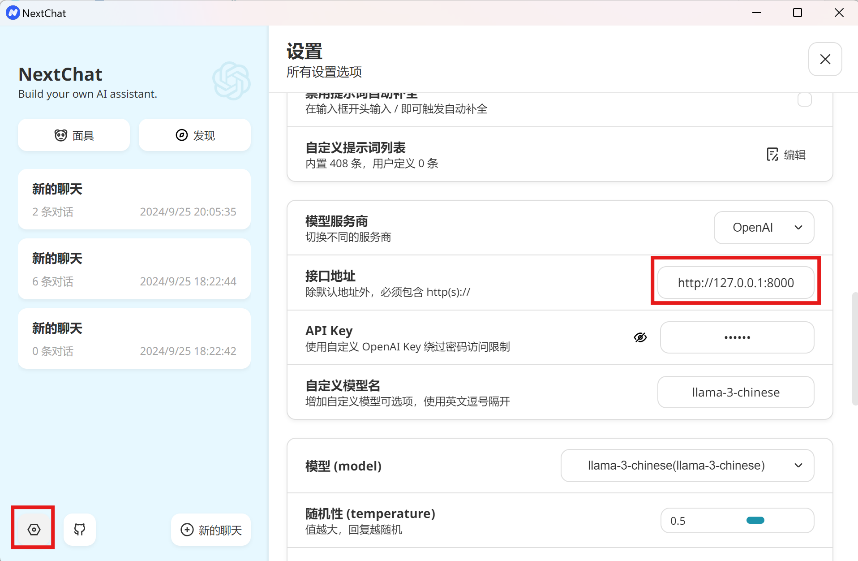858x561 pixels.
Task: Start a 新的聊天 new chat
Action: 211,530
